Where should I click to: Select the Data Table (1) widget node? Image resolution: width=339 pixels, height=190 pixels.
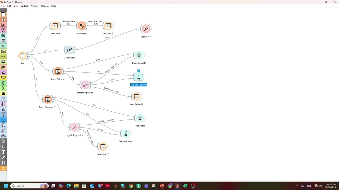pos(108,26)
